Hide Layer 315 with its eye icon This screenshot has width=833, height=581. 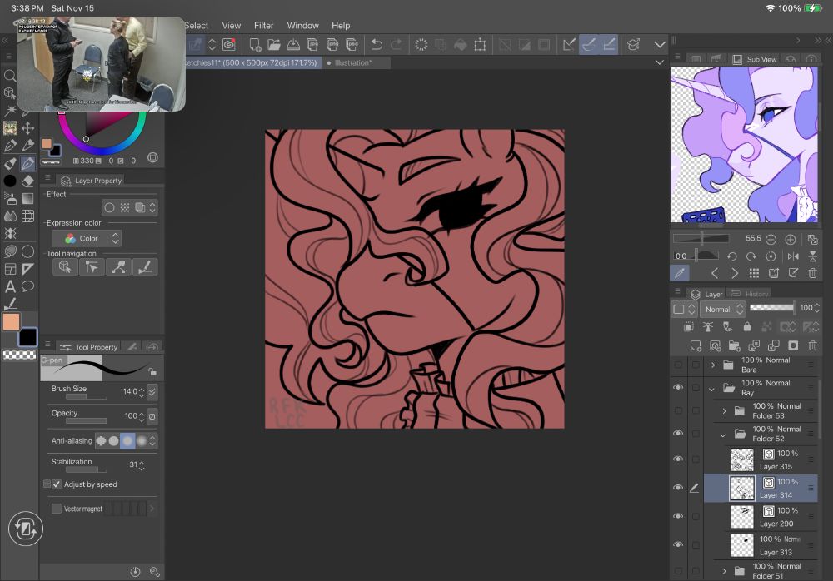coord(677,459)
